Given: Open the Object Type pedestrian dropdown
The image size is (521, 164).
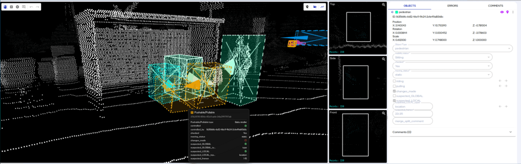Looking at the screenshot, I should coord(453,48).
